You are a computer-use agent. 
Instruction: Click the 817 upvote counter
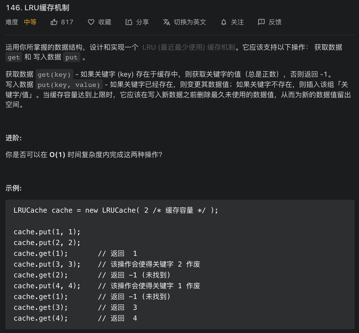tap(67, 22)
